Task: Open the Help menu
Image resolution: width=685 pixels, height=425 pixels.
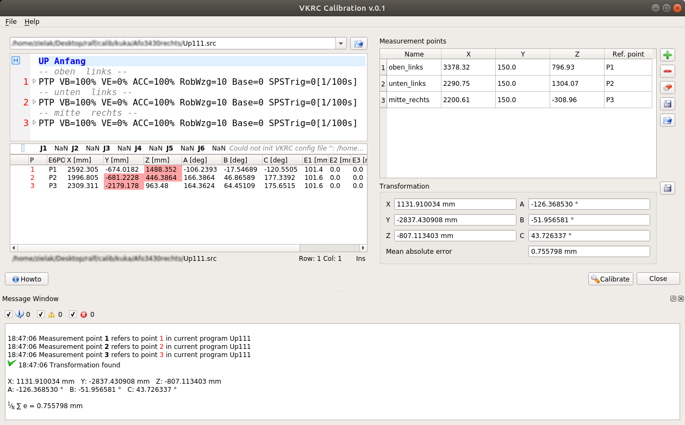Action: [x=32, y=22]
